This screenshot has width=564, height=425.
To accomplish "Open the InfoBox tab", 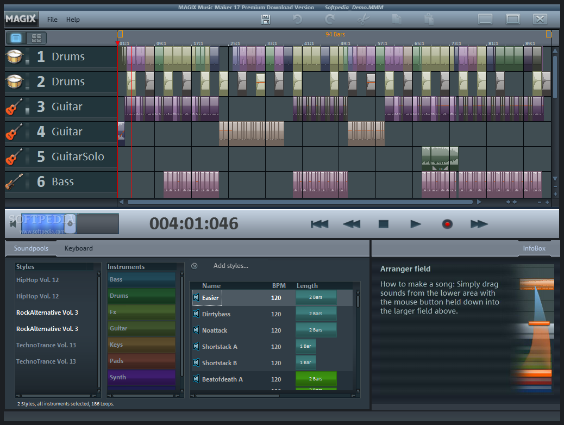I will (x=534, y=248).
